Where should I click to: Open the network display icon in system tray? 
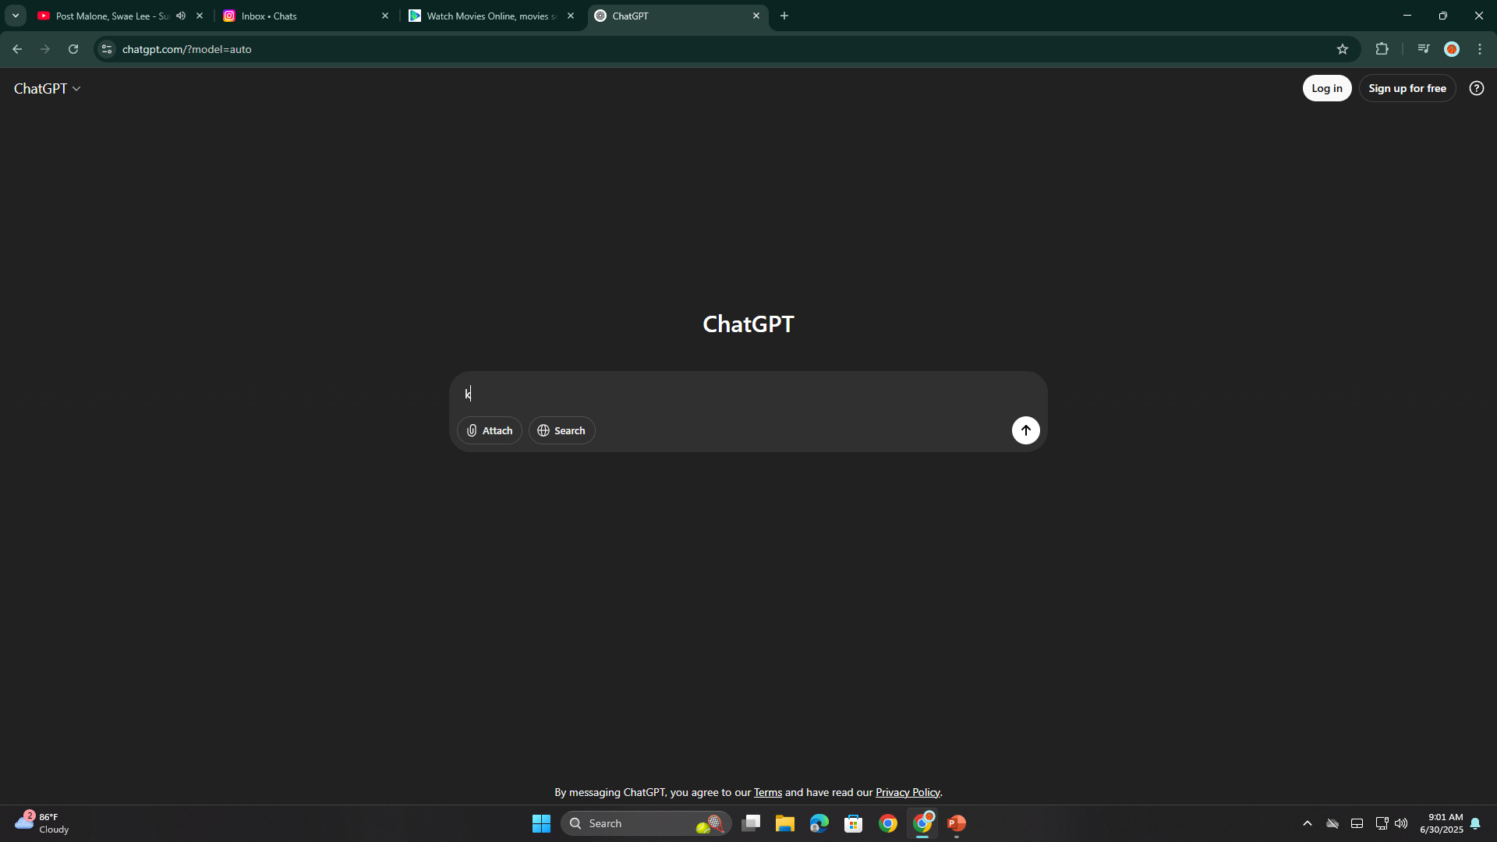1381,823
